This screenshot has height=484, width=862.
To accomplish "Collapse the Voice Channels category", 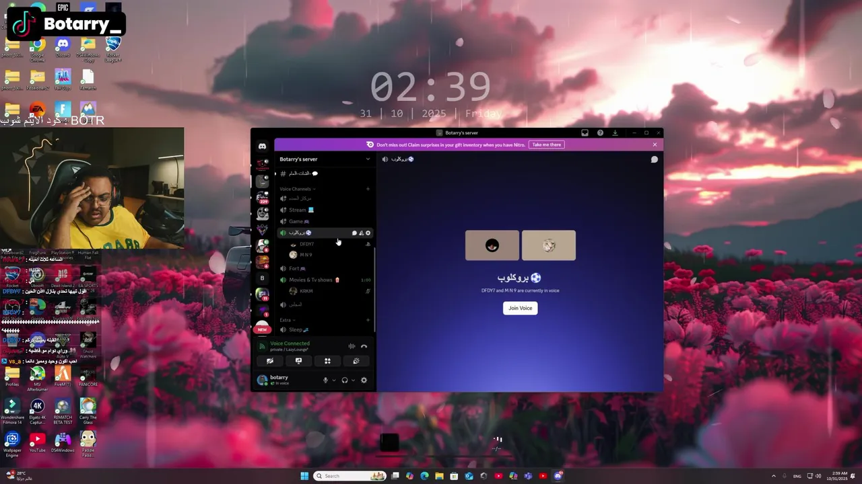I will (x=297, y=189).
